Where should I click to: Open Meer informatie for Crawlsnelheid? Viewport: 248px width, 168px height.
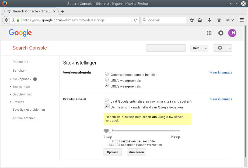(x=221, y=99)
